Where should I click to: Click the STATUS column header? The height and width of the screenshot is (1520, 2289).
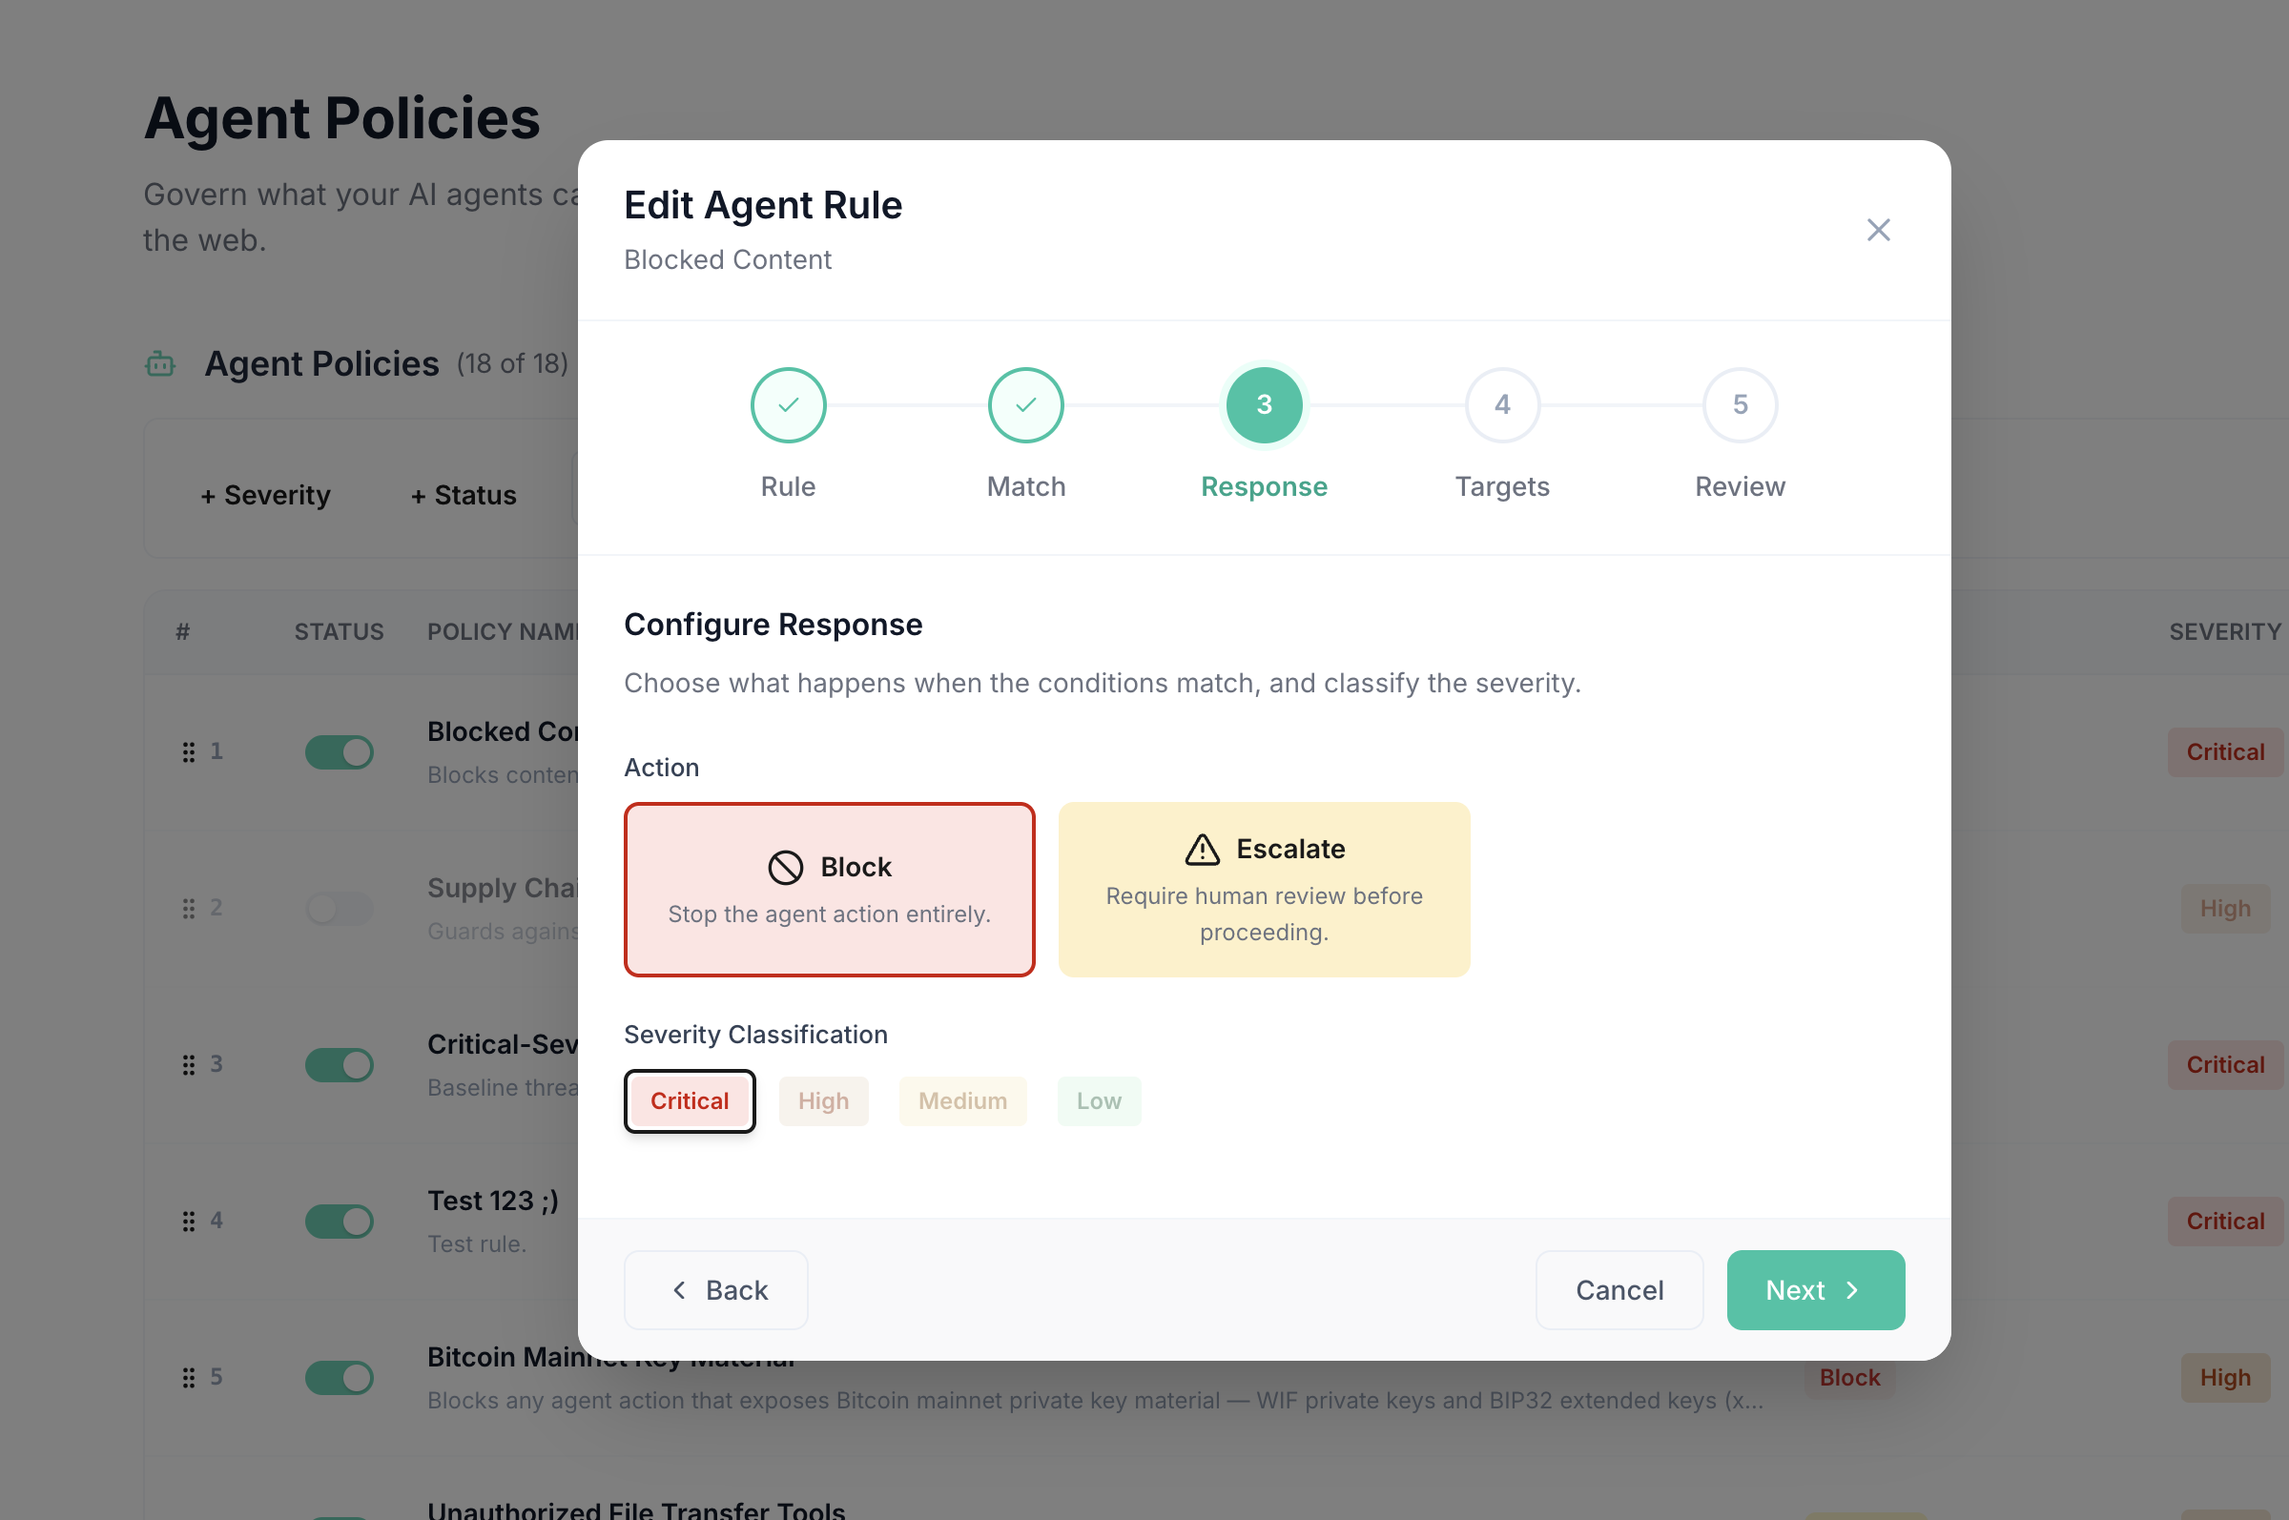(x=340, y=632)
